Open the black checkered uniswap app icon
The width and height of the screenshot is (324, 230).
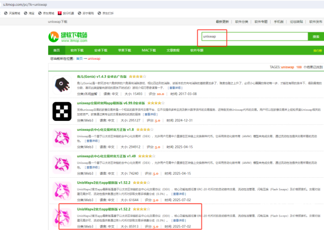coord(62,111)
